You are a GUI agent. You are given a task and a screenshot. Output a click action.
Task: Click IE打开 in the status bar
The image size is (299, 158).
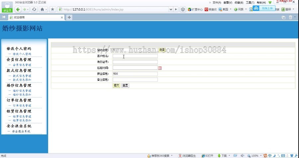click(207, 156)
